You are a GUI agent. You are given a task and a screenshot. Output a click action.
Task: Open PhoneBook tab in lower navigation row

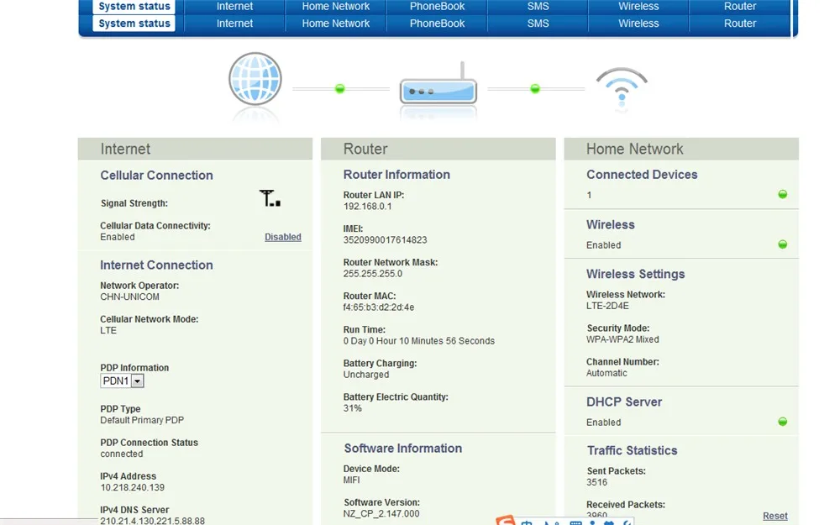coord(437,24)
